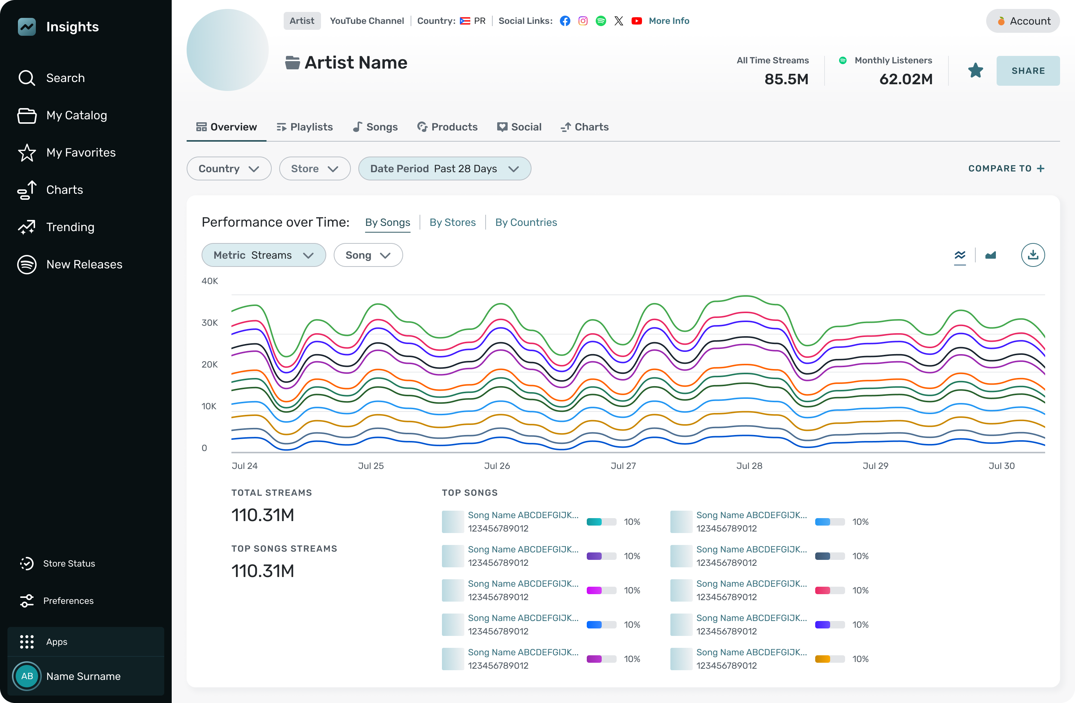The height and width of the screenshot is (703, 1075).
Task: Click the Facebook social link icon
Action: click(x=565, y=21)
